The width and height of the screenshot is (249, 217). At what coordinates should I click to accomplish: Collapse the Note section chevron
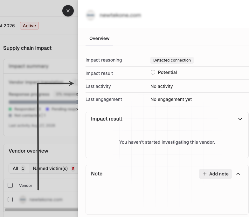click(238, 174)
